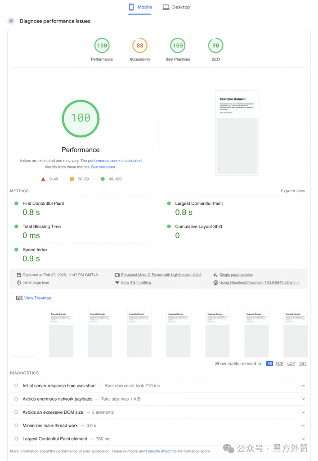Open the See calculator link
Image resolution: width=318 pixels, height=461 pixels.
103,167
